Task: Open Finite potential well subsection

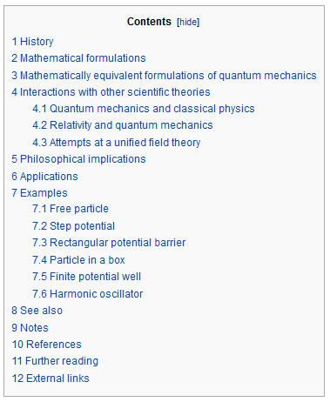Action: (87, 277)
